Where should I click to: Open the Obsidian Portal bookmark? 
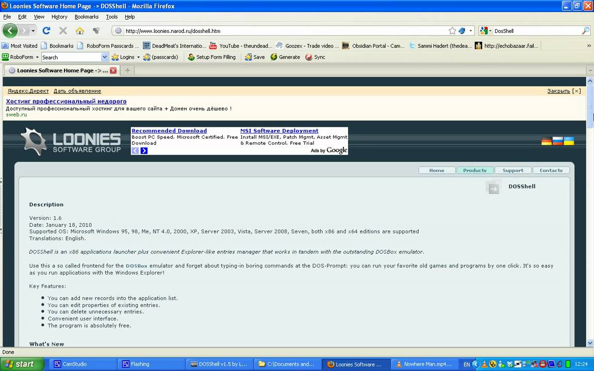tap(373, 46)
